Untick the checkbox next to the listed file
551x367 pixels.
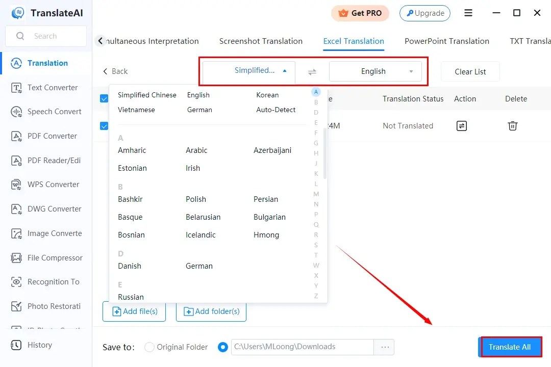[x=104, y=125]
